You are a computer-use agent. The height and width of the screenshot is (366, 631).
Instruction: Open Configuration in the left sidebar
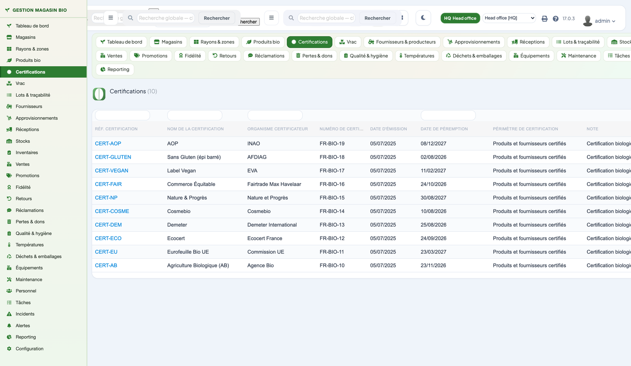(43, 349)
